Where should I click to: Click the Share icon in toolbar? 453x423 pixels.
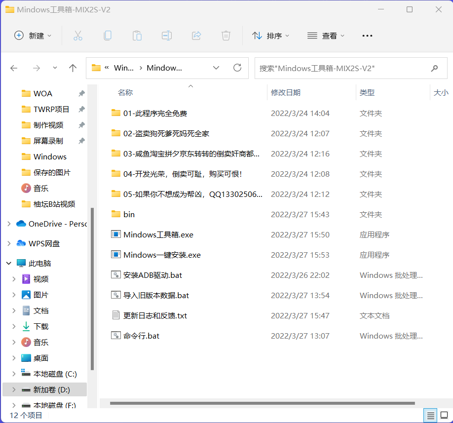point(196,36)
